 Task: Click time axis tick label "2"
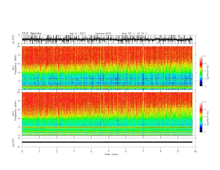57,151
